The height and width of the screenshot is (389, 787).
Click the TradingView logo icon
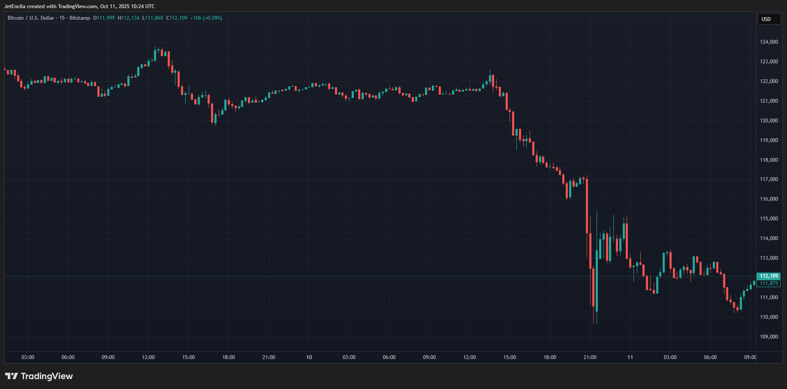point(11,376)
